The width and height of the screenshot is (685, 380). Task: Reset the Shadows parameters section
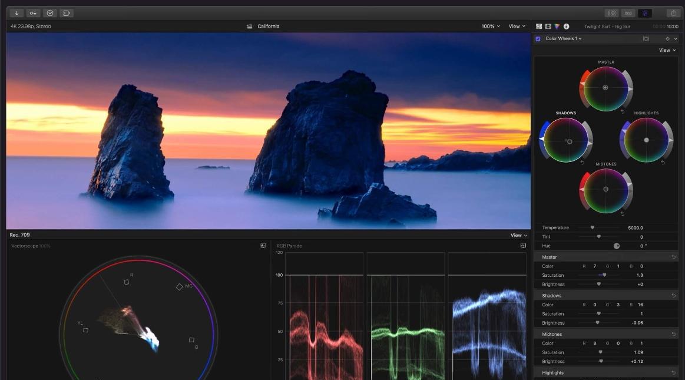(x=673, y=296)
